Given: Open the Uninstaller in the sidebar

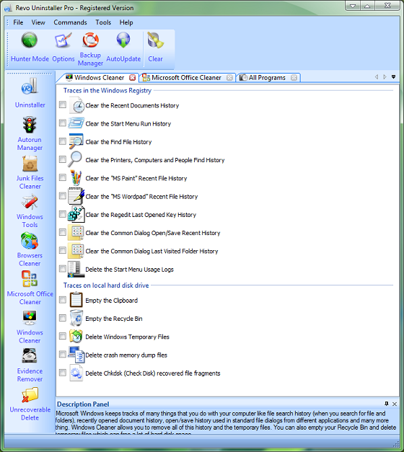Looking at the screenshot, I should click(30, 93).
